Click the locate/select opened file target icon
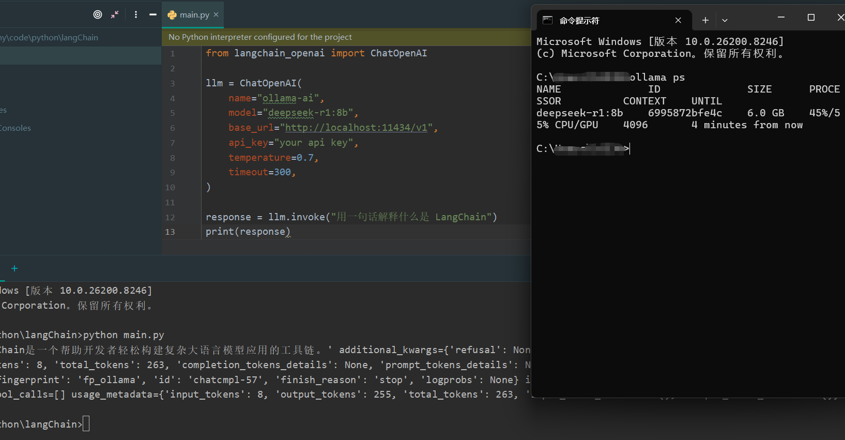The width and height of the screenshot is (845, 440). coord(98,14)
